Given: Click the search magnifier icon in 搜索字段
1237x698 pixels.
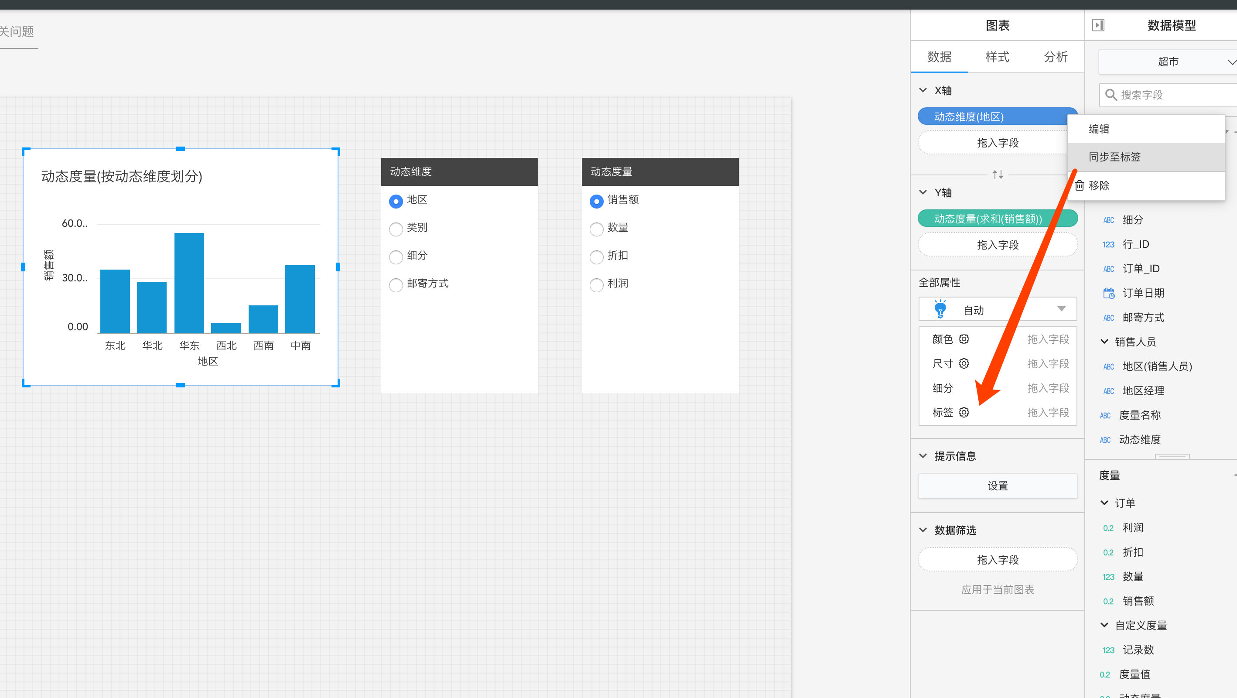Looking at the screenshot, I should coord(1111,95).
